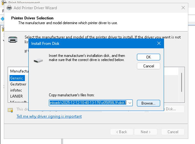Select Generic in the manufacturer list
Screen dimensions: 195x144
(x=17, y=78)
